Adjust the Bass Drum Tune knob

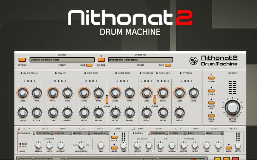[37, 93]
